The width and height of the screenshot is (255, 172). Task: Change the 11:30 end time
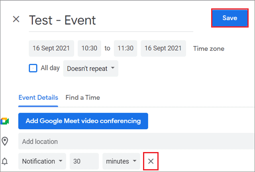pos(126,48)
